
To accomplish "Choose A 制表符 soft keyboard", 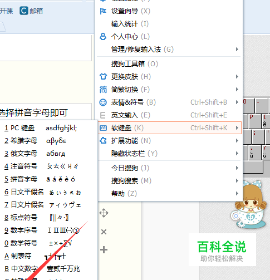I will (48, 256).
